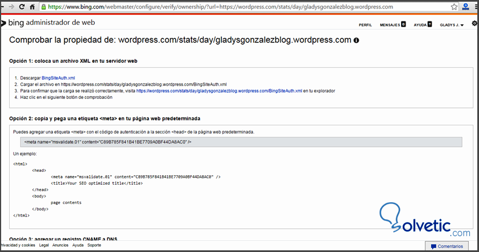Image resolution: width=479 pixels, height=252 pixels.
Task: Open the Ayuda footer link
Action: tap(78, 245)
